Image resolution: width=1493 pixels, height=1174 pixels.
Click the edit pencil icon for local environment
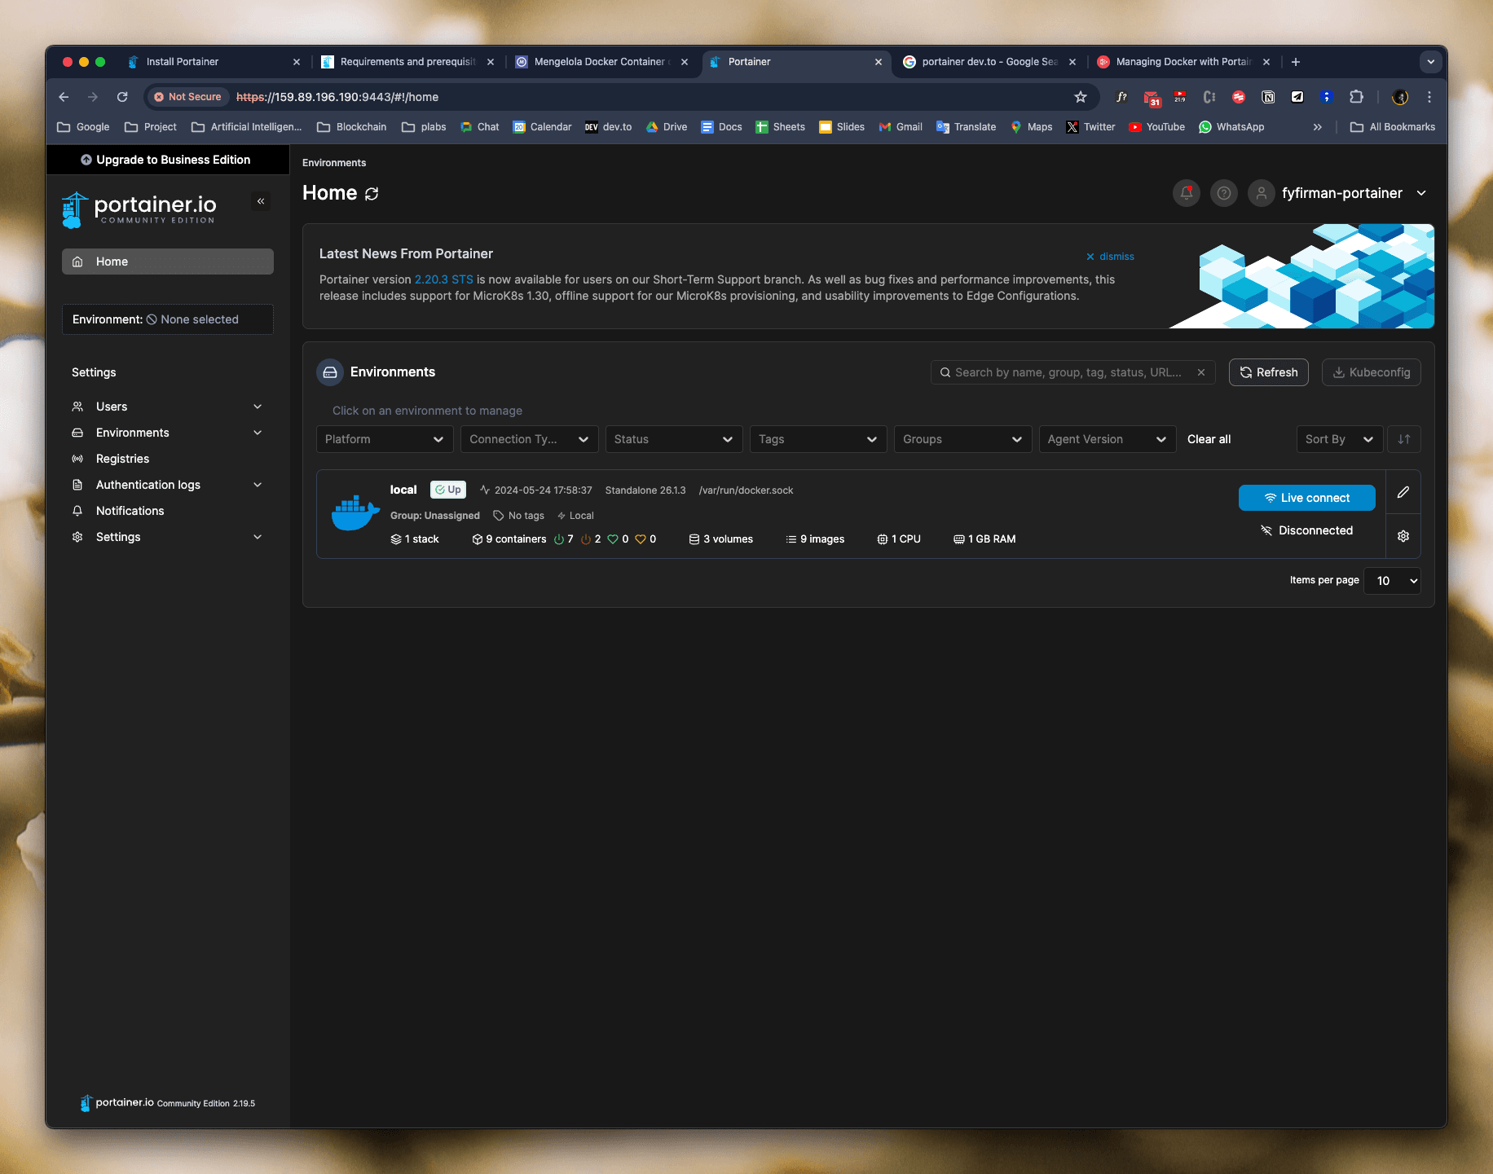coord(1403,492)
